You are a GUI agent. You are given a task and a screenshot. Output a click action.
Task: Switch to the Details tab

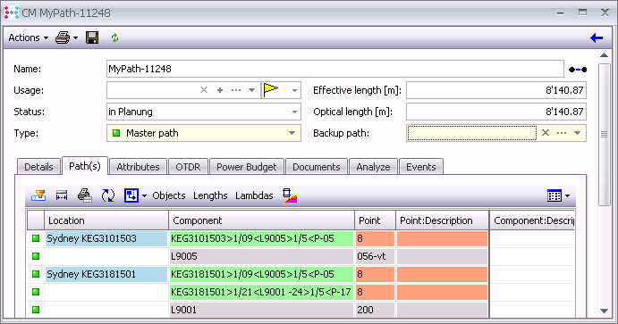pyautogui.click(x=38, y=167)
